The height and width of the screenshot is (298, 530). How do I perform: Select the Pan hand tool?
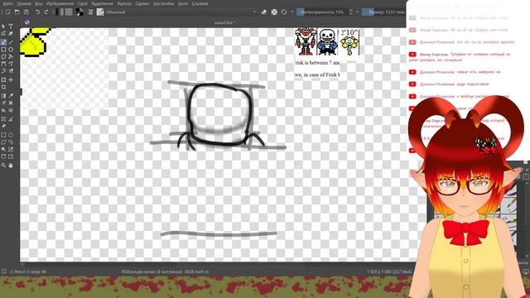point(11,166)
